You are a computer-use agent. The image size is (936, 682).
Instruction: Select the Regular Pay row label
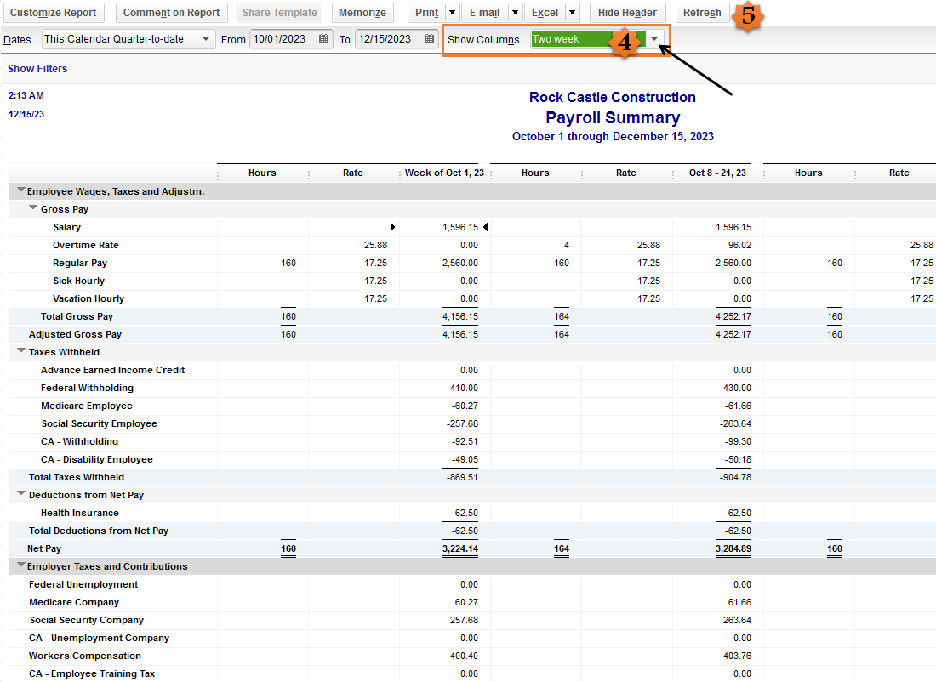(80, 263)
